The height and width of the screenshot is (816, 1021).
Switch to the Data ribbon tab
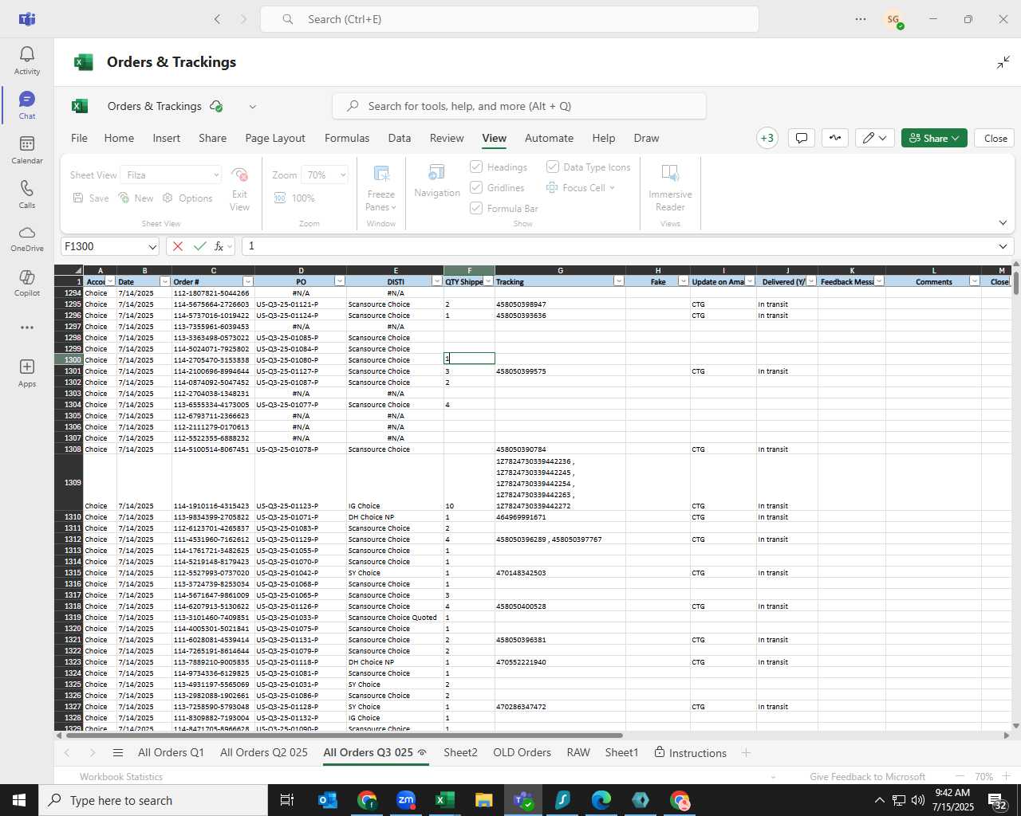pos(400,138)
